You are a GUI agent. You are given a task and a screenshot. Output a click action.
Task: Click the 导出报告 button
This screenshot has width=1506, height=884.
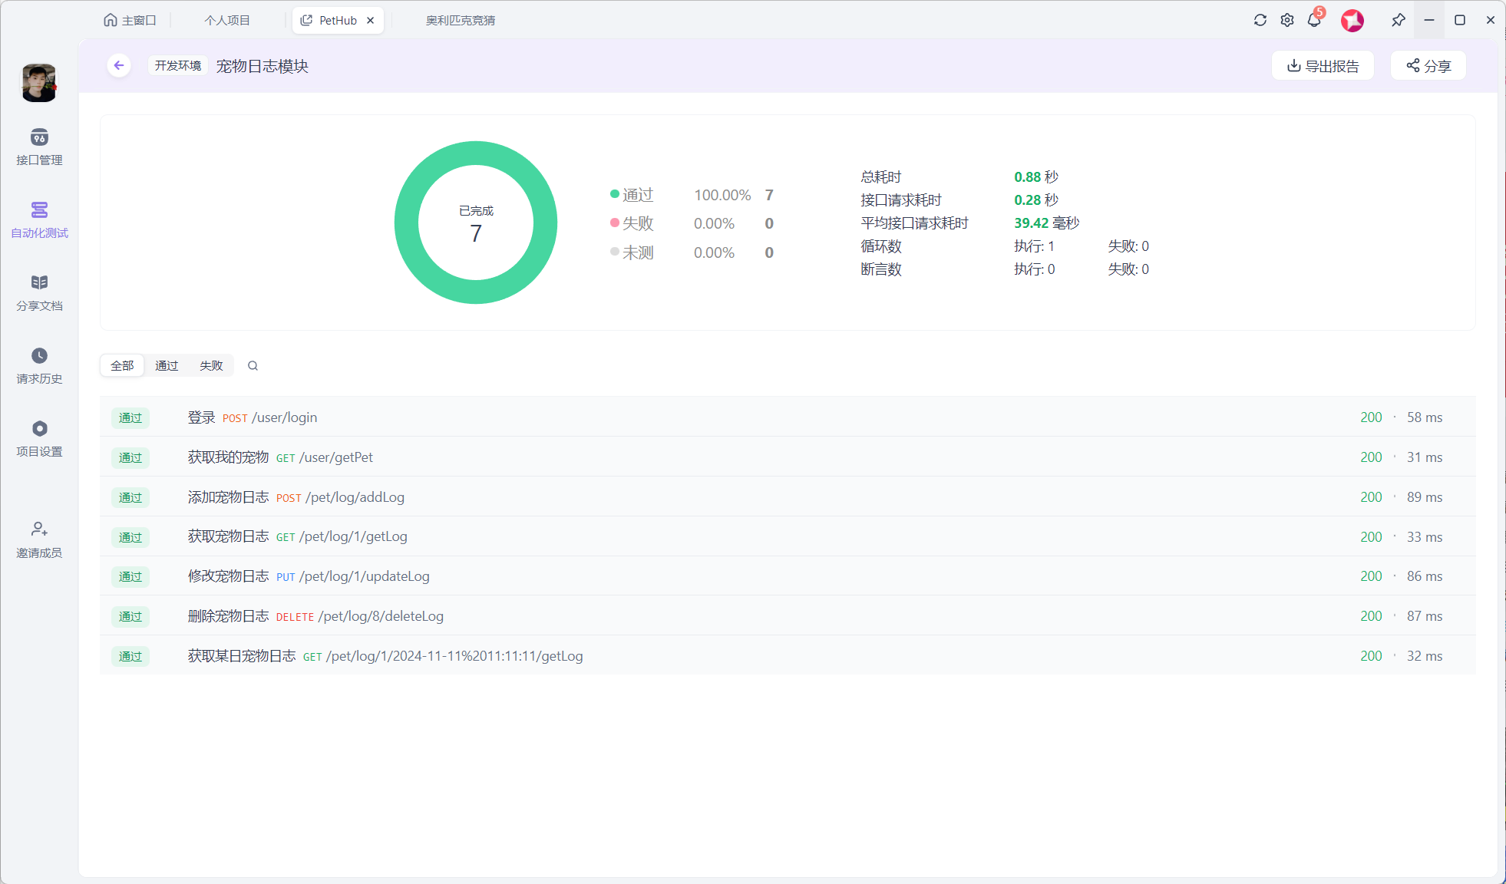(x=1323, y=66)
